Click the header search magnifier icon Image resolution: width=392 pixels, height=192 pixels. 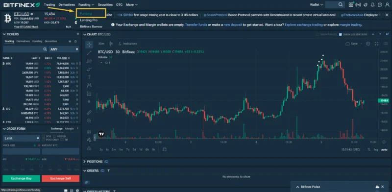pos(341,4)
